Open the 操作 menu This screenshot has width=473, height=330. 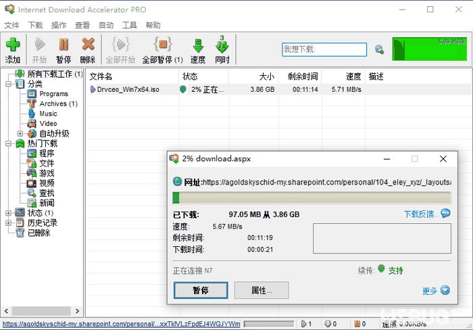point(59,25)
